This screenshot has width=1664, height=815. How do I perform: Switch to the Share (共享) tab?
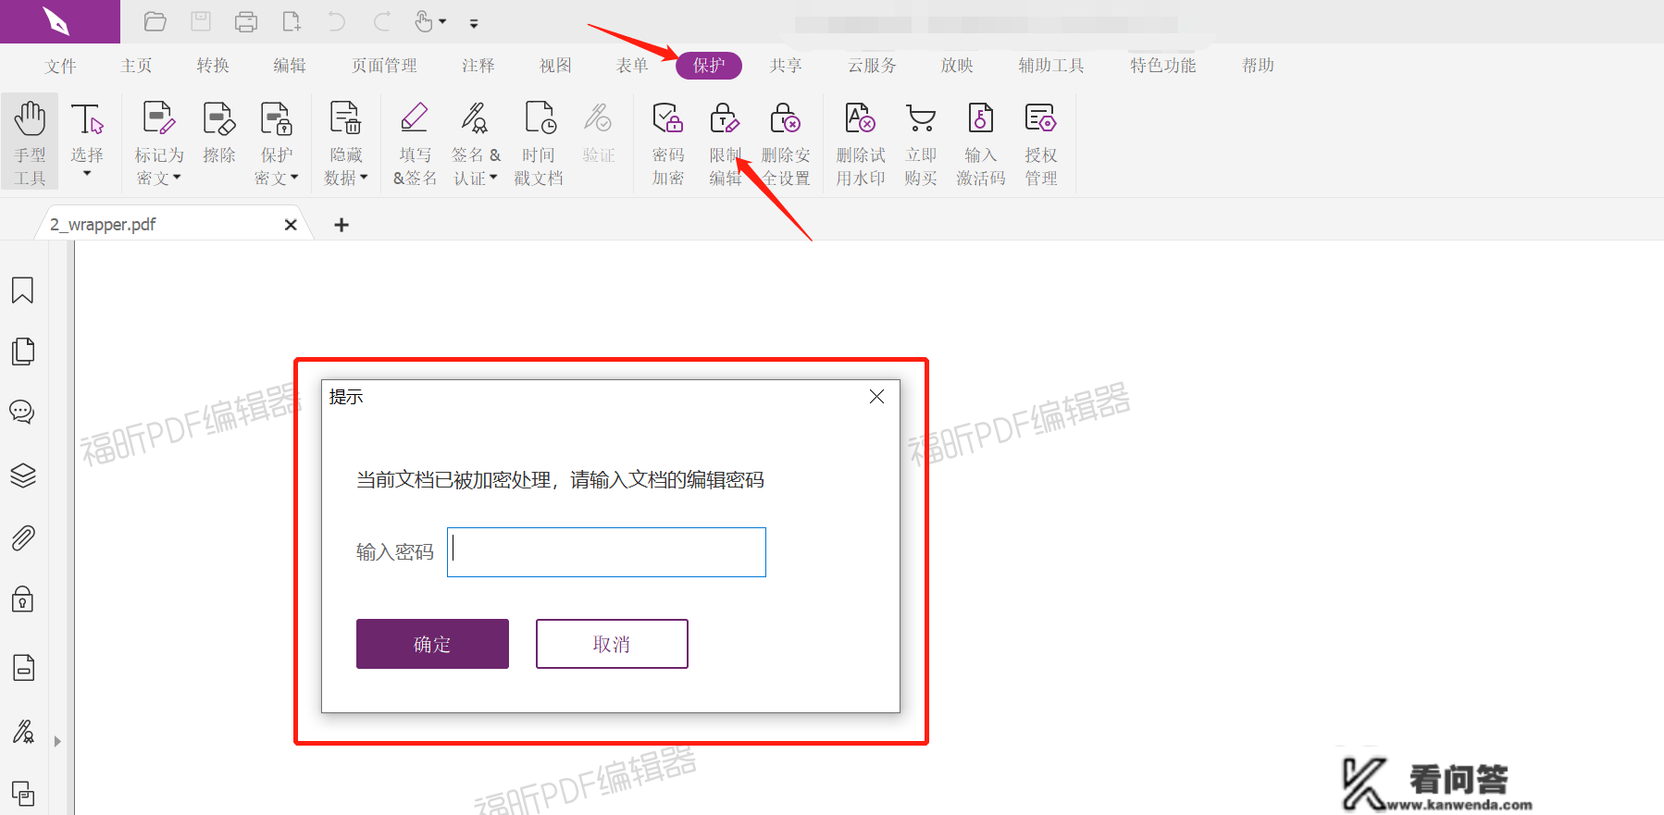(786, 66)
